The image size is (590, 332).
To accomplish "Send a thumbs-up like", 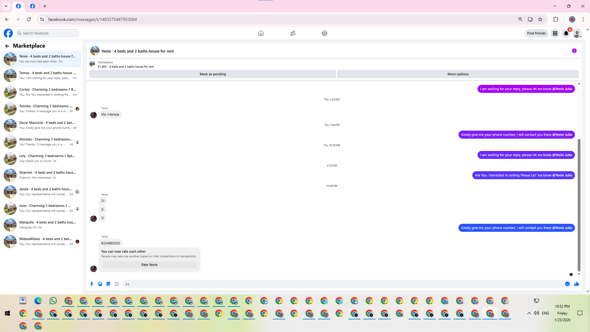I will (576, 284).
